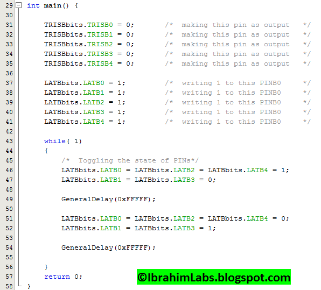Screen dimensions: 321x290
Task: Click 'TRISB0' member on line 31
Action: pos(100,25)
